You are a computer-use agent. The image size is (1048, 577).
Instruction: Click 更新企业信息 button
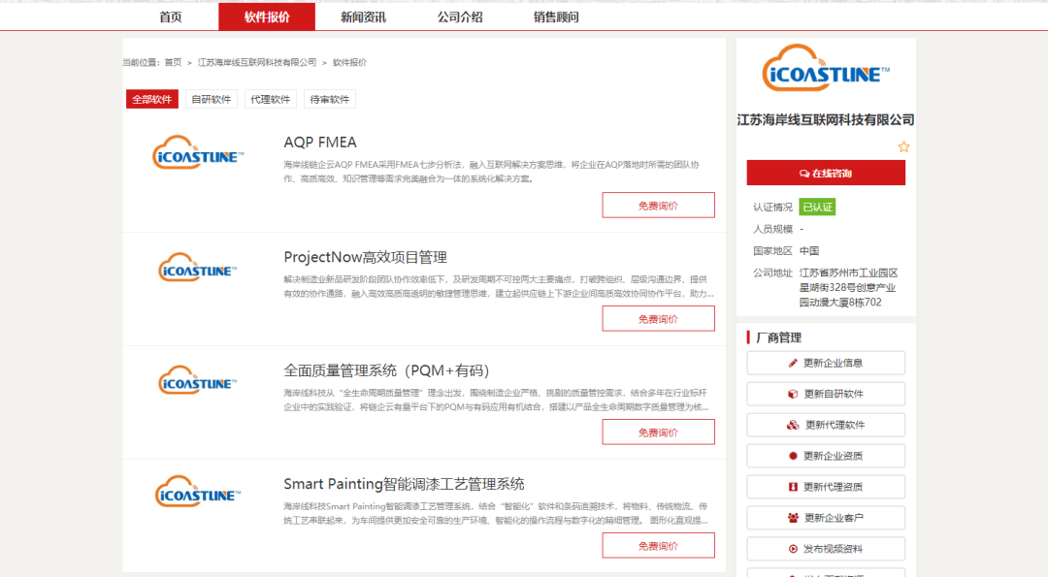826,364
